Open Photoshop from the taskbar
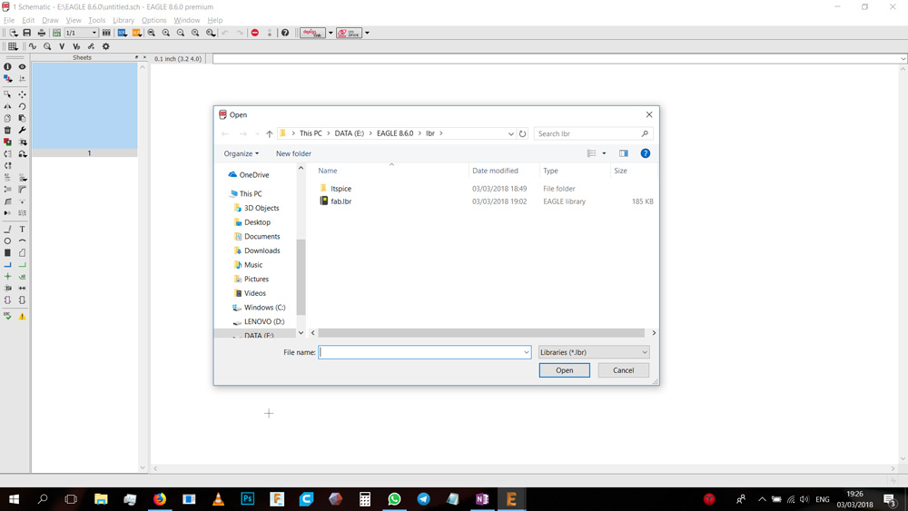 [x=247, y=499]
